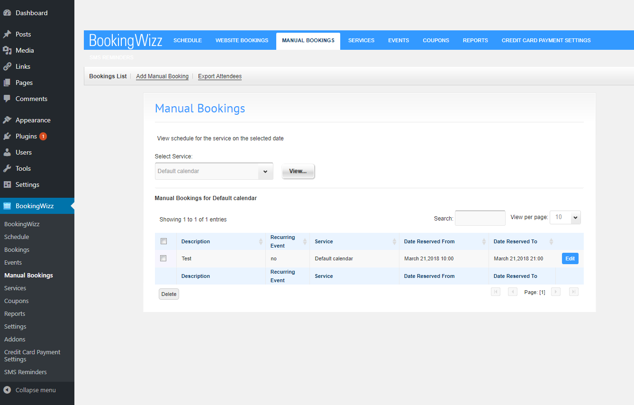Click the Media icon in sidebar
The width and height of the screenshot is (634, 405).
pyautogui.click(x=7, y=50)
